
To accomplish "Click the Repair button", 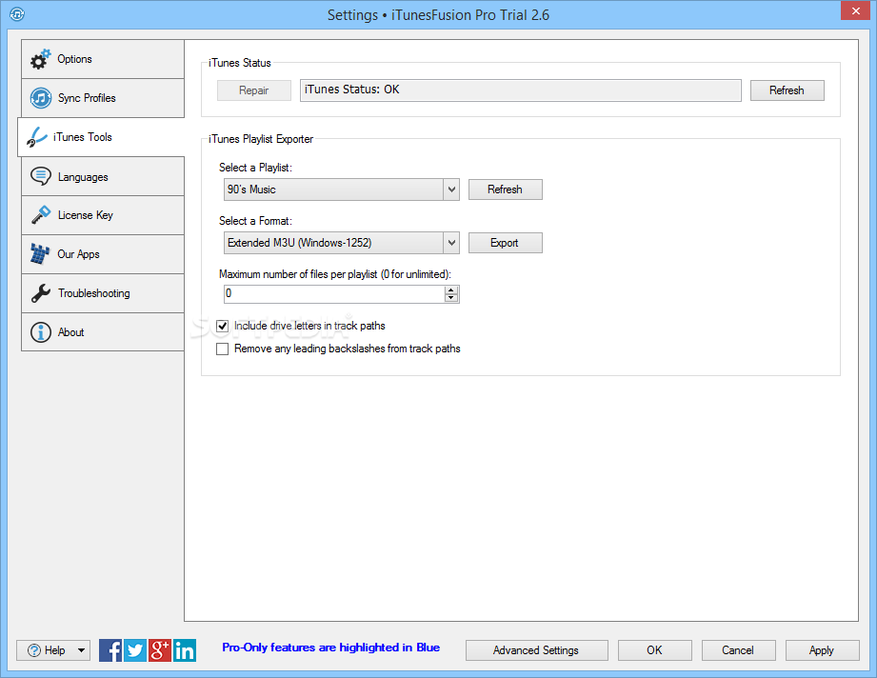I will [254, 90].
